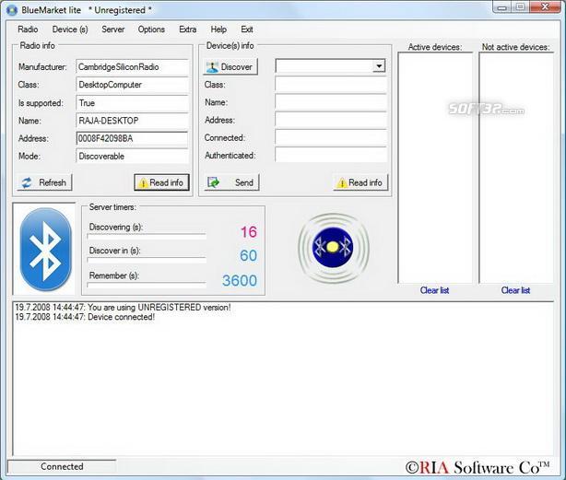Click the large Bluetooth logo image
Image resolution: width=566 pixels, height=480 pixels.
pos(45,249)
